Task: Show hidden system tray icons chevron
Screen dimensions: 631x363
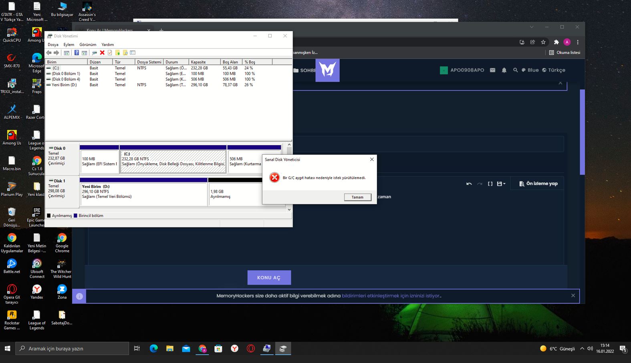Action: 582,349
